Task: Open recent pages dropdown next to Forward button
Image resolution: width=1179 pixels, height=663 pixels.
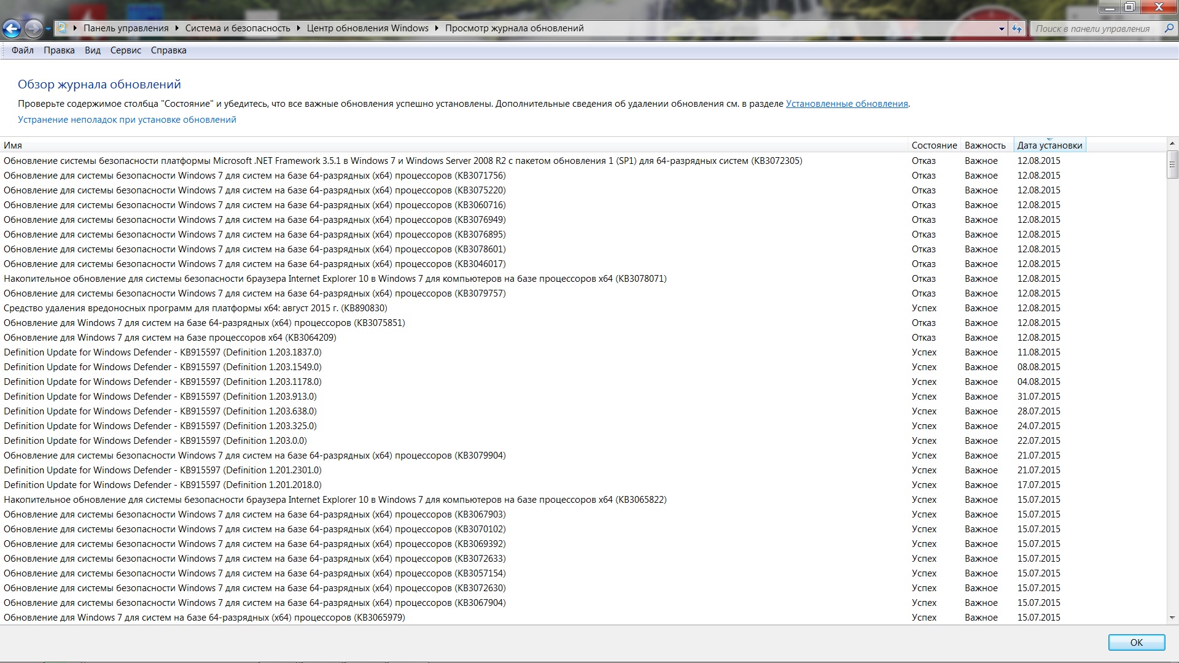Action: (x=48, y=29)
